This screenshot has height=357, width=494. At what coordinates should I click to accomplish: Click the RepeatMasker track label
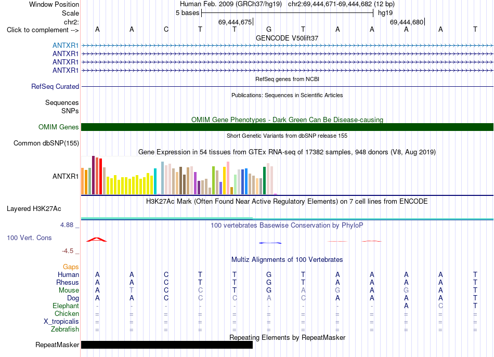57,345
